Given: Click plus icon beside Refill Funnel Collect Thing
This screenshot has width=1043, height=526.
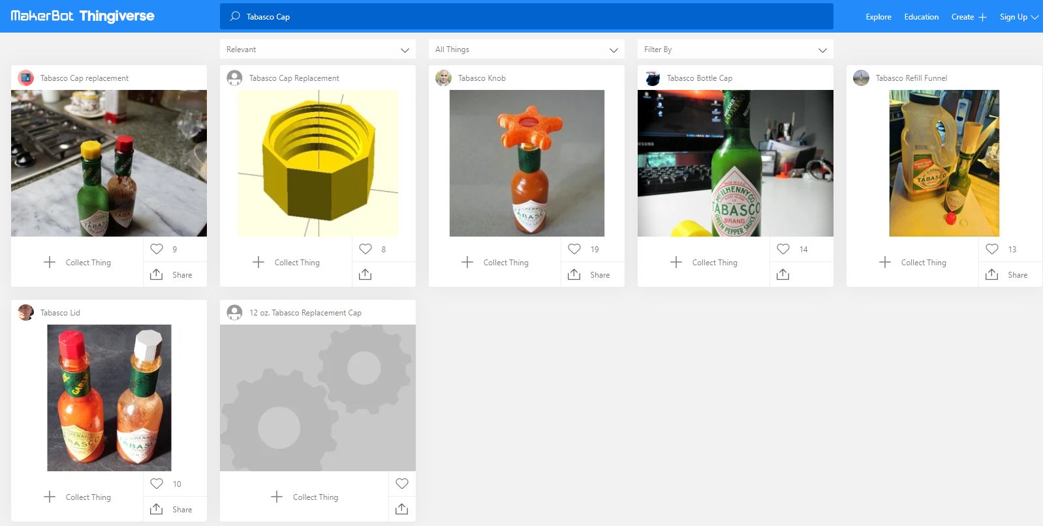Looking at the screenshot, I should 885,262.
